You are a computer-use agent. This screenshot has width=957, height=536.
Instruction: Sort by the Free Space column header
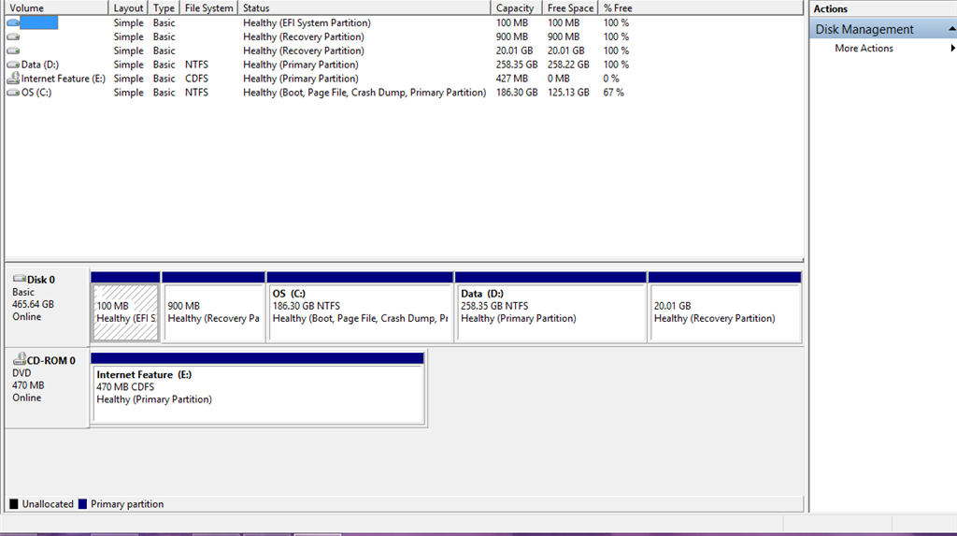[570, 7]
